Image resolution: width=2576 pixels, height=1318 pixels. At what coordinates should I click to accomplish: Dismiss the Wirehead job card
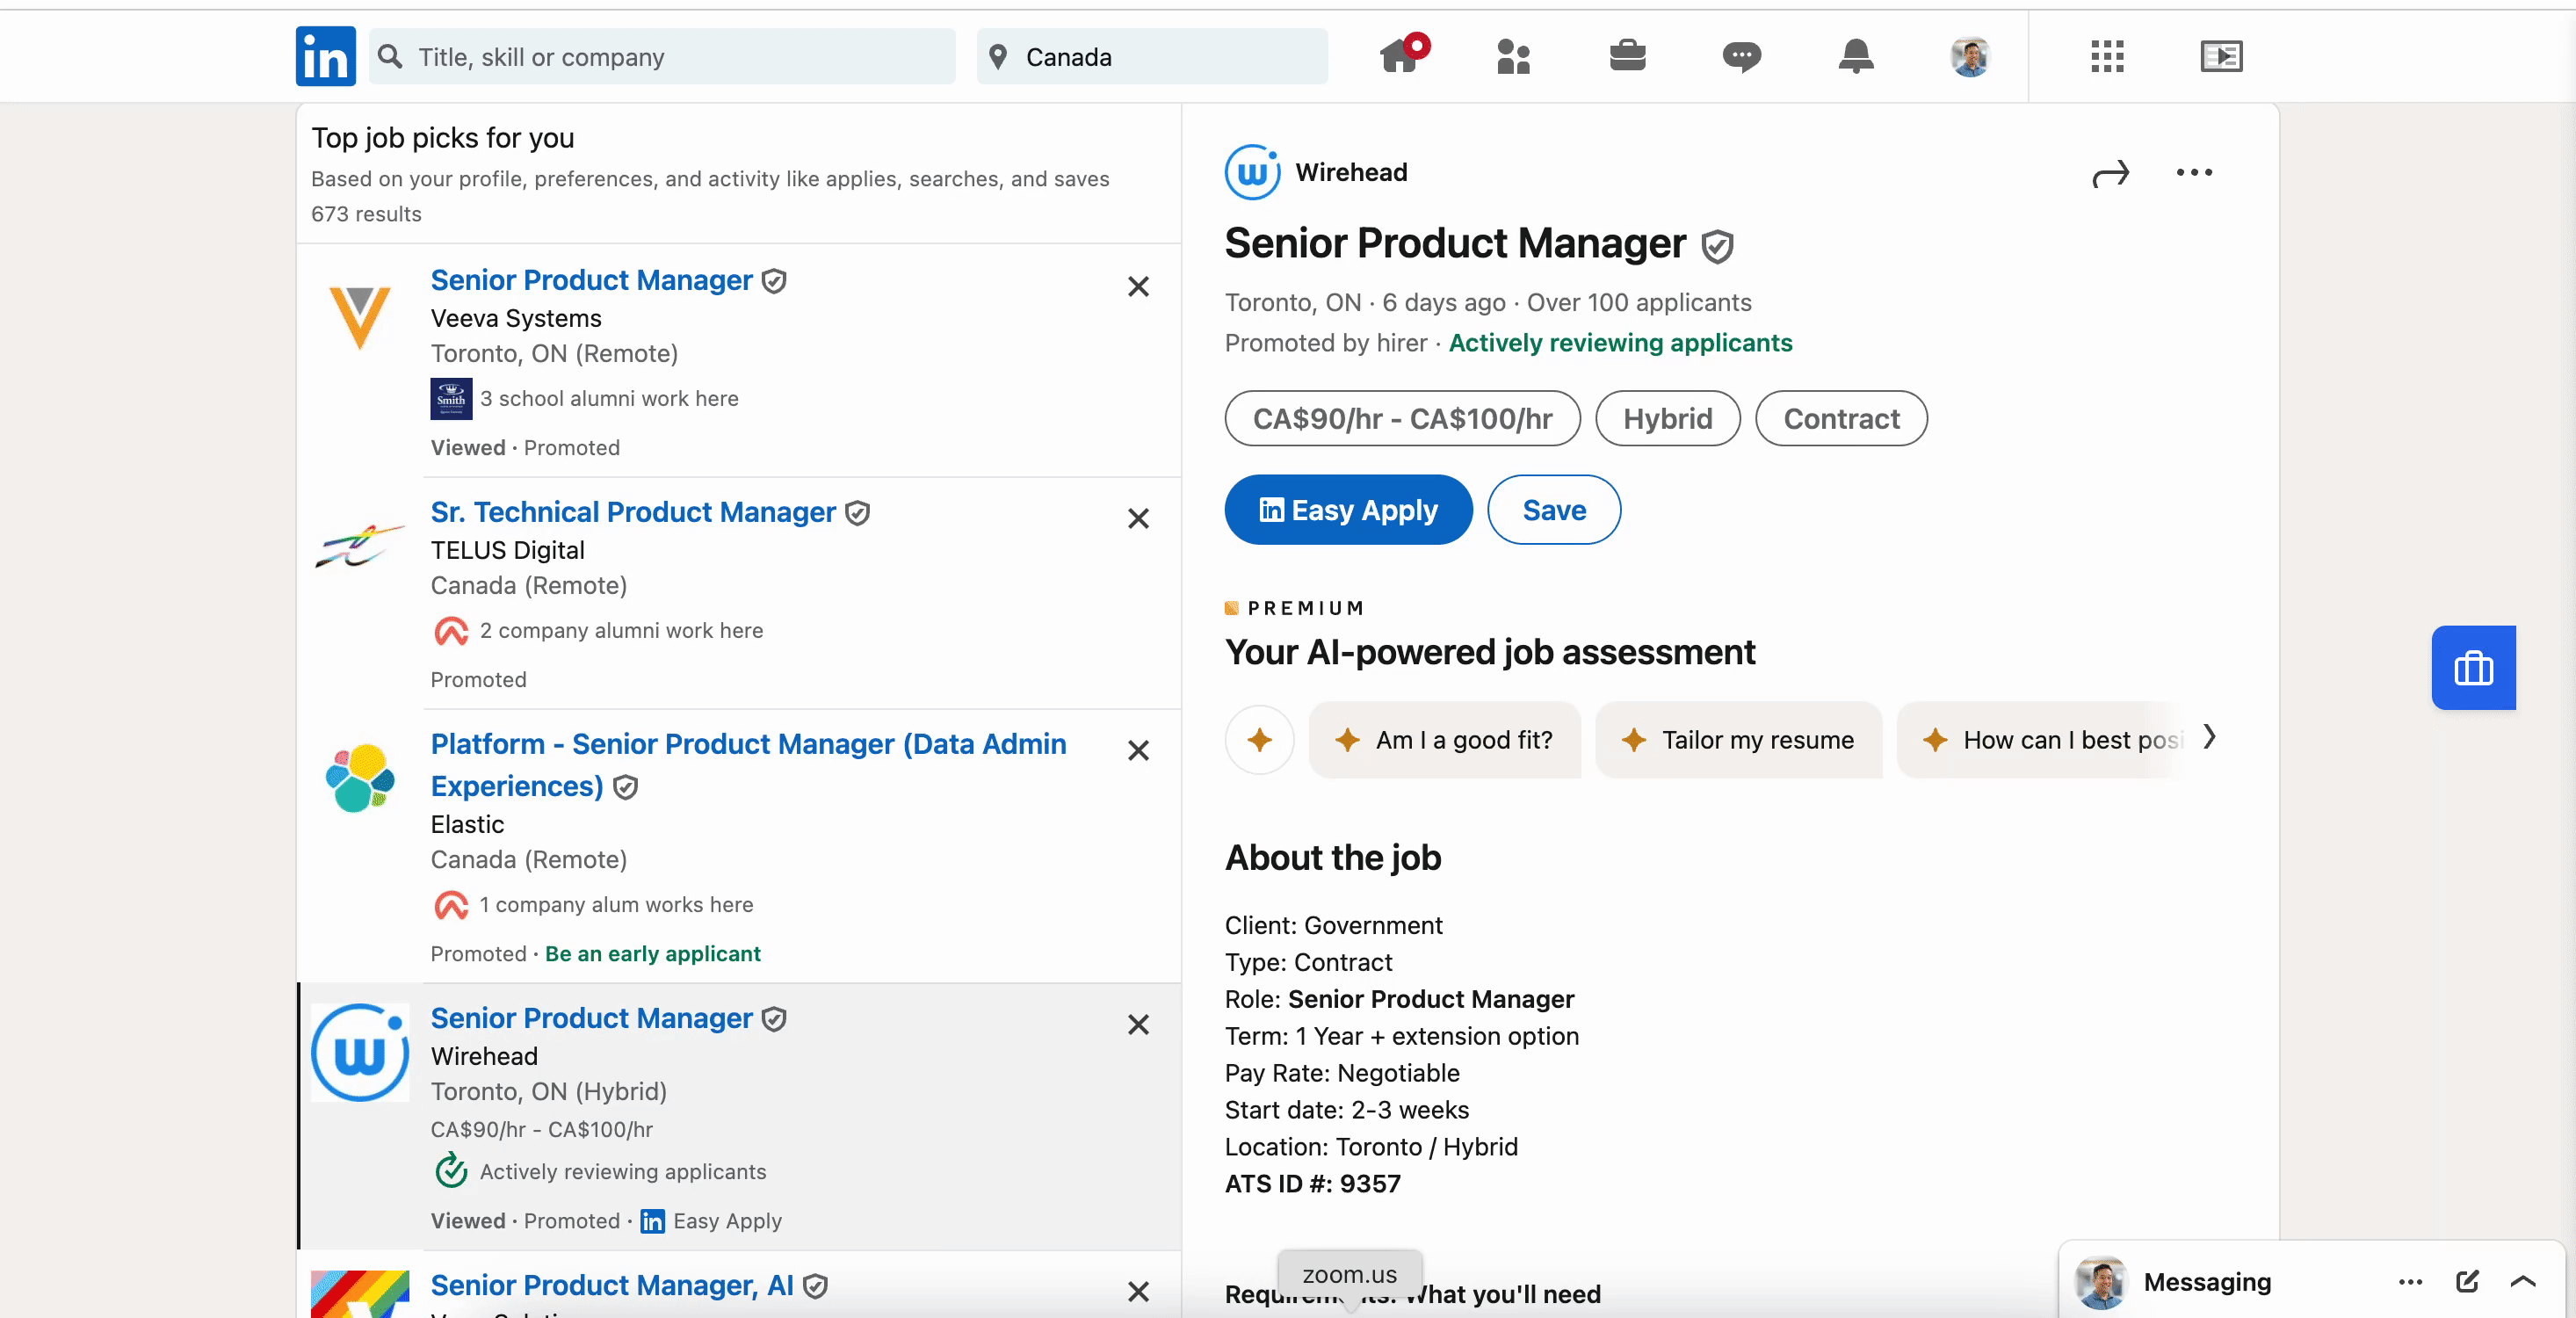pyautogui.click(x=1137, y=1025)
